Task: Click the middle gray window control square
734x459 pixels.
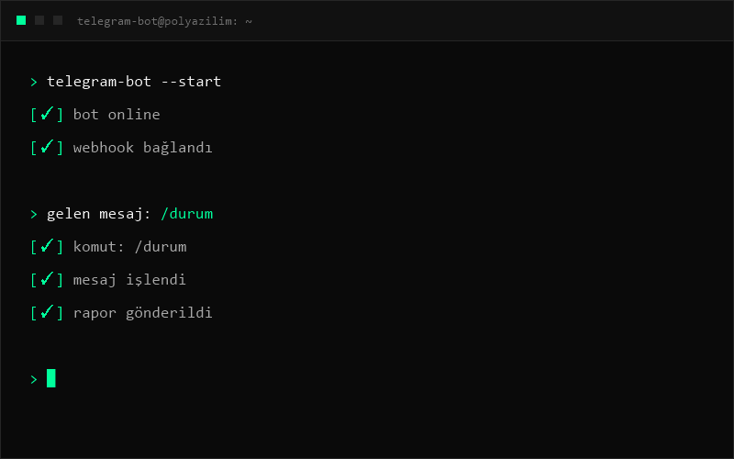Action: (39, 20)
